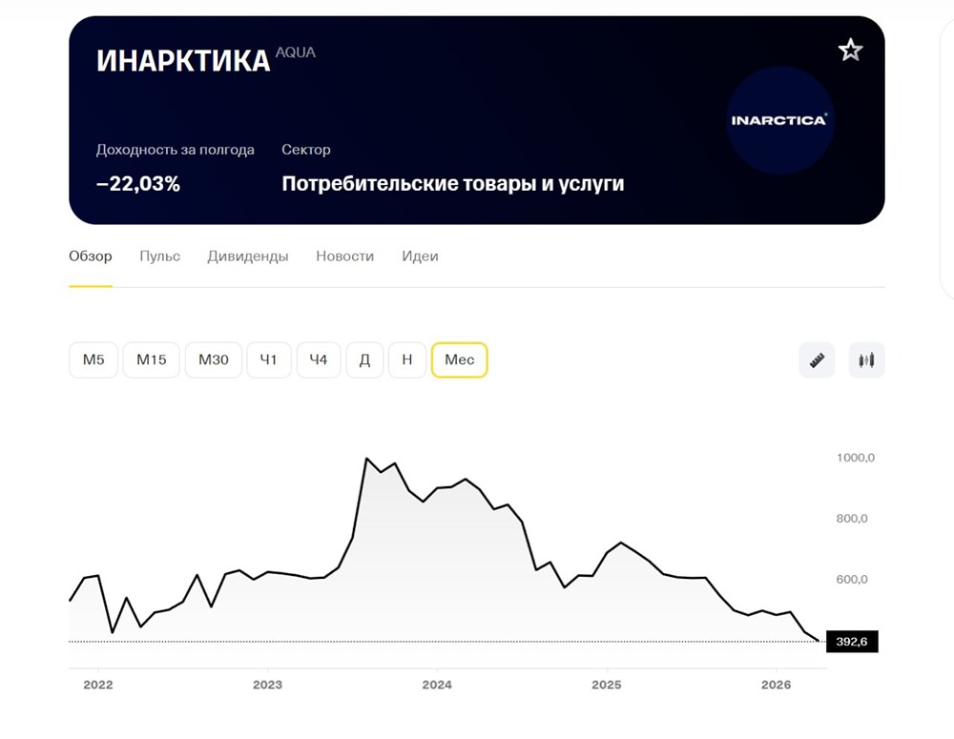Click the 2024 label on the time axis
954x739 pixels.
tap(438, 684)
